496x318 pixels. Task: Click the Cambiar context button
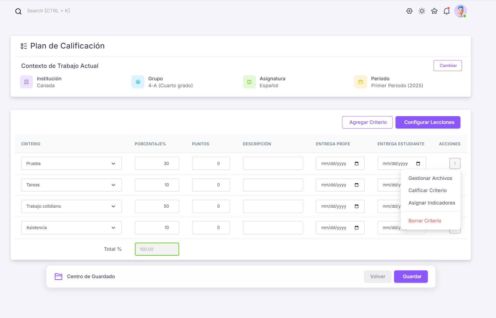448,66
